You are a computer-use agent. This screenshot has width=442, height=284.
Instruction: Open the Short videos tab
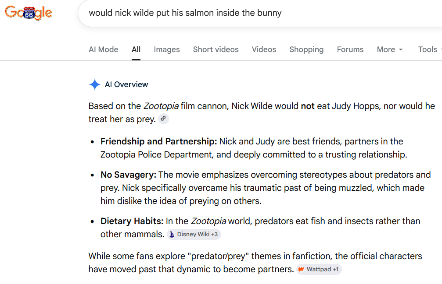coord(216,49)
